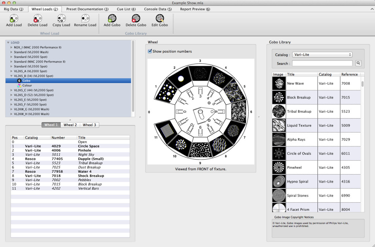Open the Cue List tab

(126, 9)
